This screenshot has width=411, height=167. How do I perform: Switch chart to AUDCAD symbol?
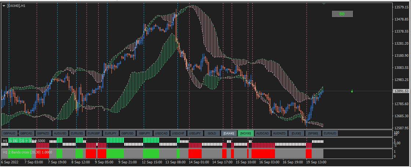click(x=263, y=133)
